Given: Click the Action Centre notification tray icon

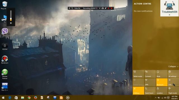Looking at the screenshot, I should (x=168, y=97).
